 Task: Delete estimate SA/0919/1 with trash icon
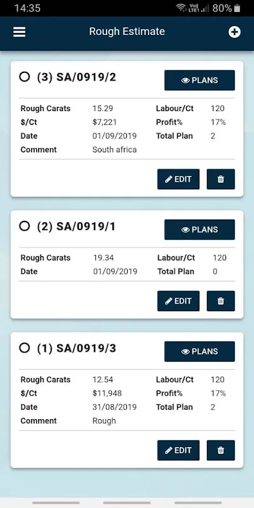pos(220,301)
